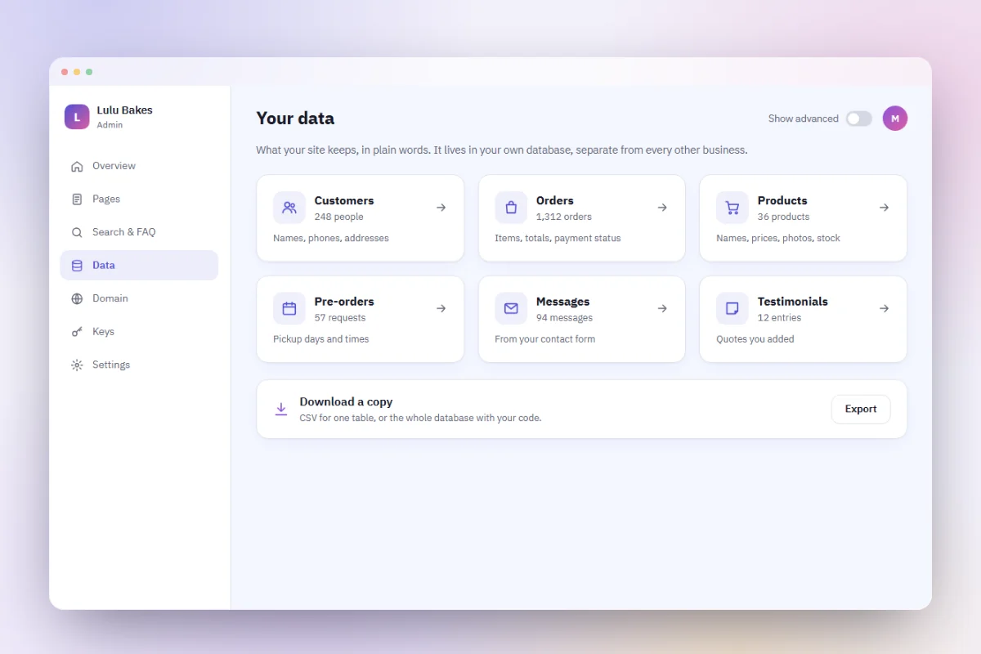Click the Products card title
The height and width of the screenshot is (654, 981).
pos(782,200)
